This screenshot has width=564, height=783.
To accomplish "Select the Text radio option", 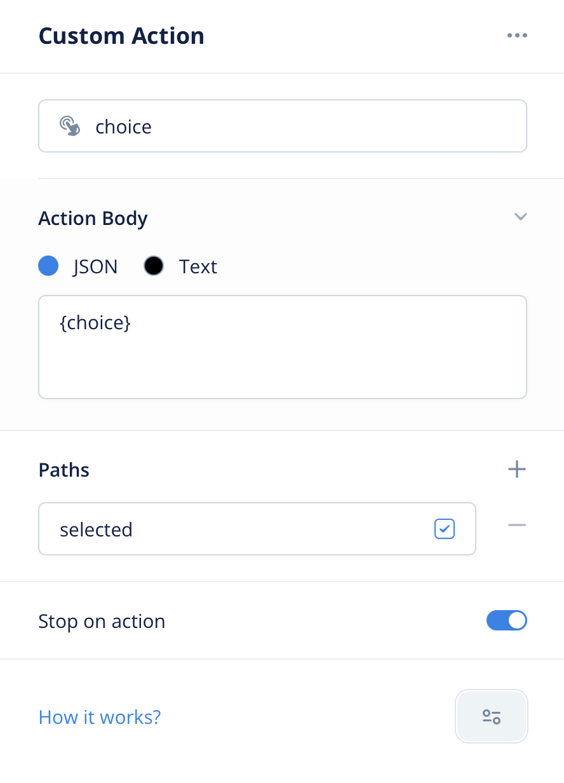I will coord(154,266).
